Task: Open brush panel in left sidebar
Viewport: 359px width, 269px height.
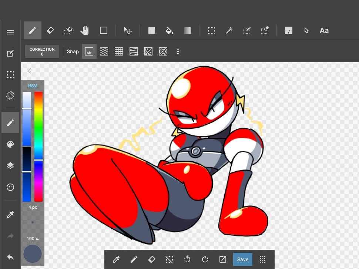Action: pos(10,123)
